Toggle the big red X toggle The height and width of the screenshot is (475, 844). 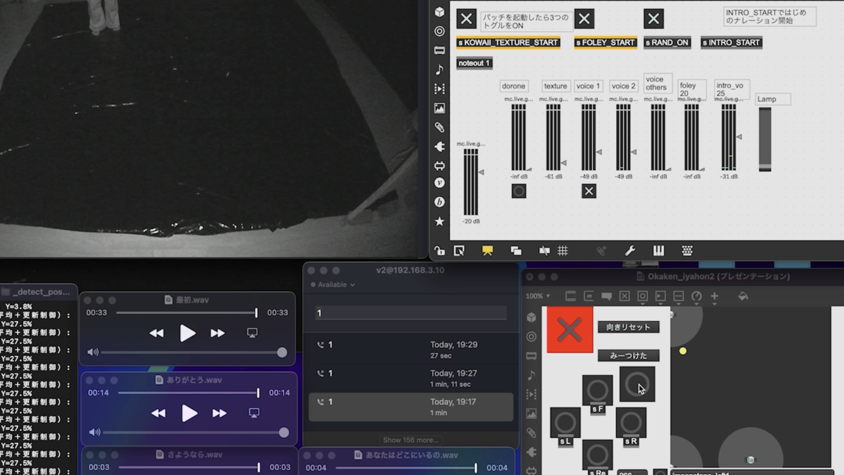point(569,329)
